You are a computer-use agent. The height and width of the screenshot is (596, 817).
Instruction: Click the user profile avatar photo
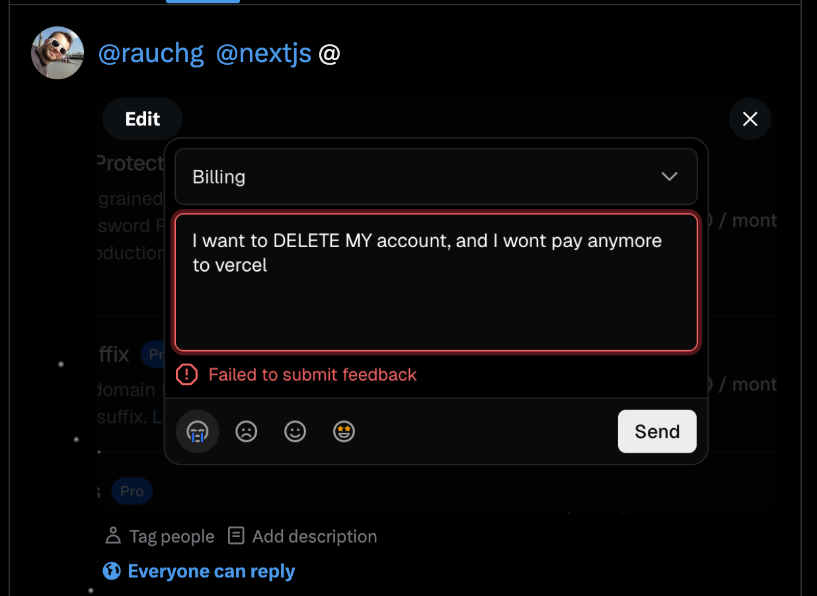coord(58,52)
